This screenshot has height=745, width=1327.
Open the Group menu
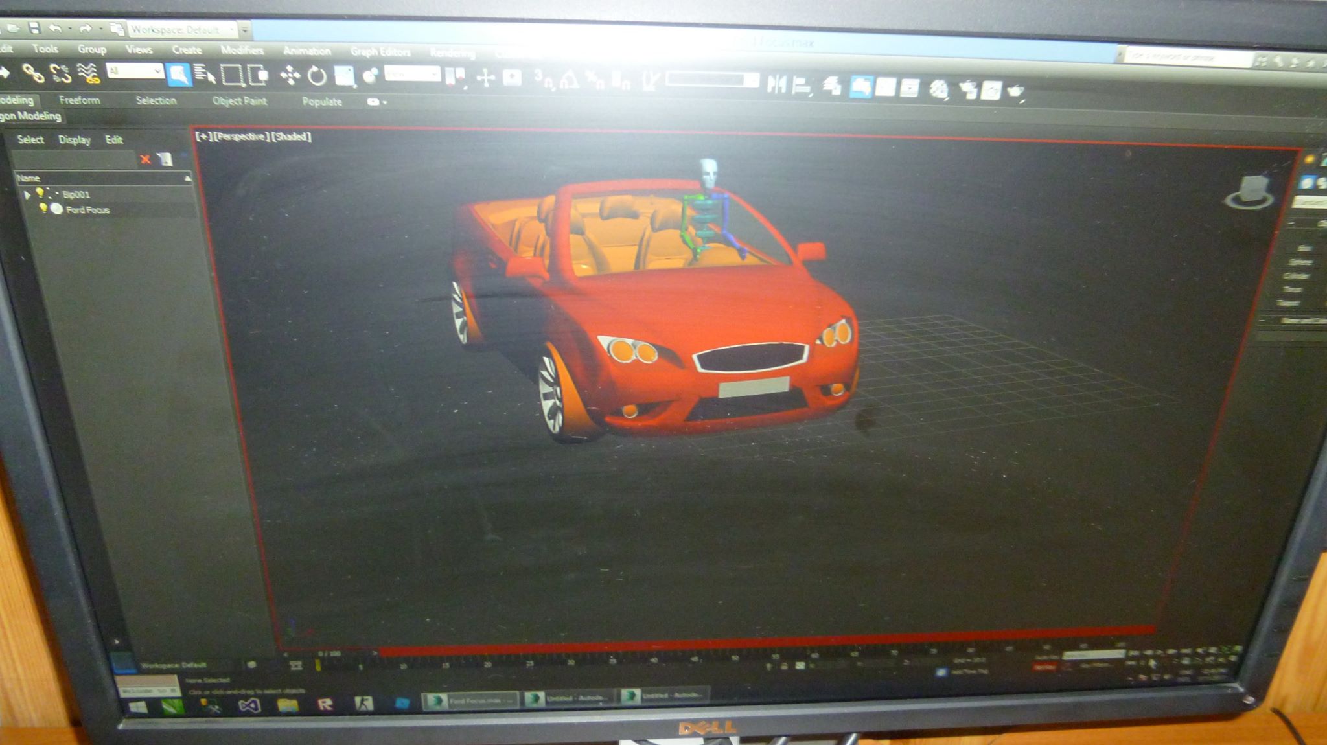click(91, 49)
